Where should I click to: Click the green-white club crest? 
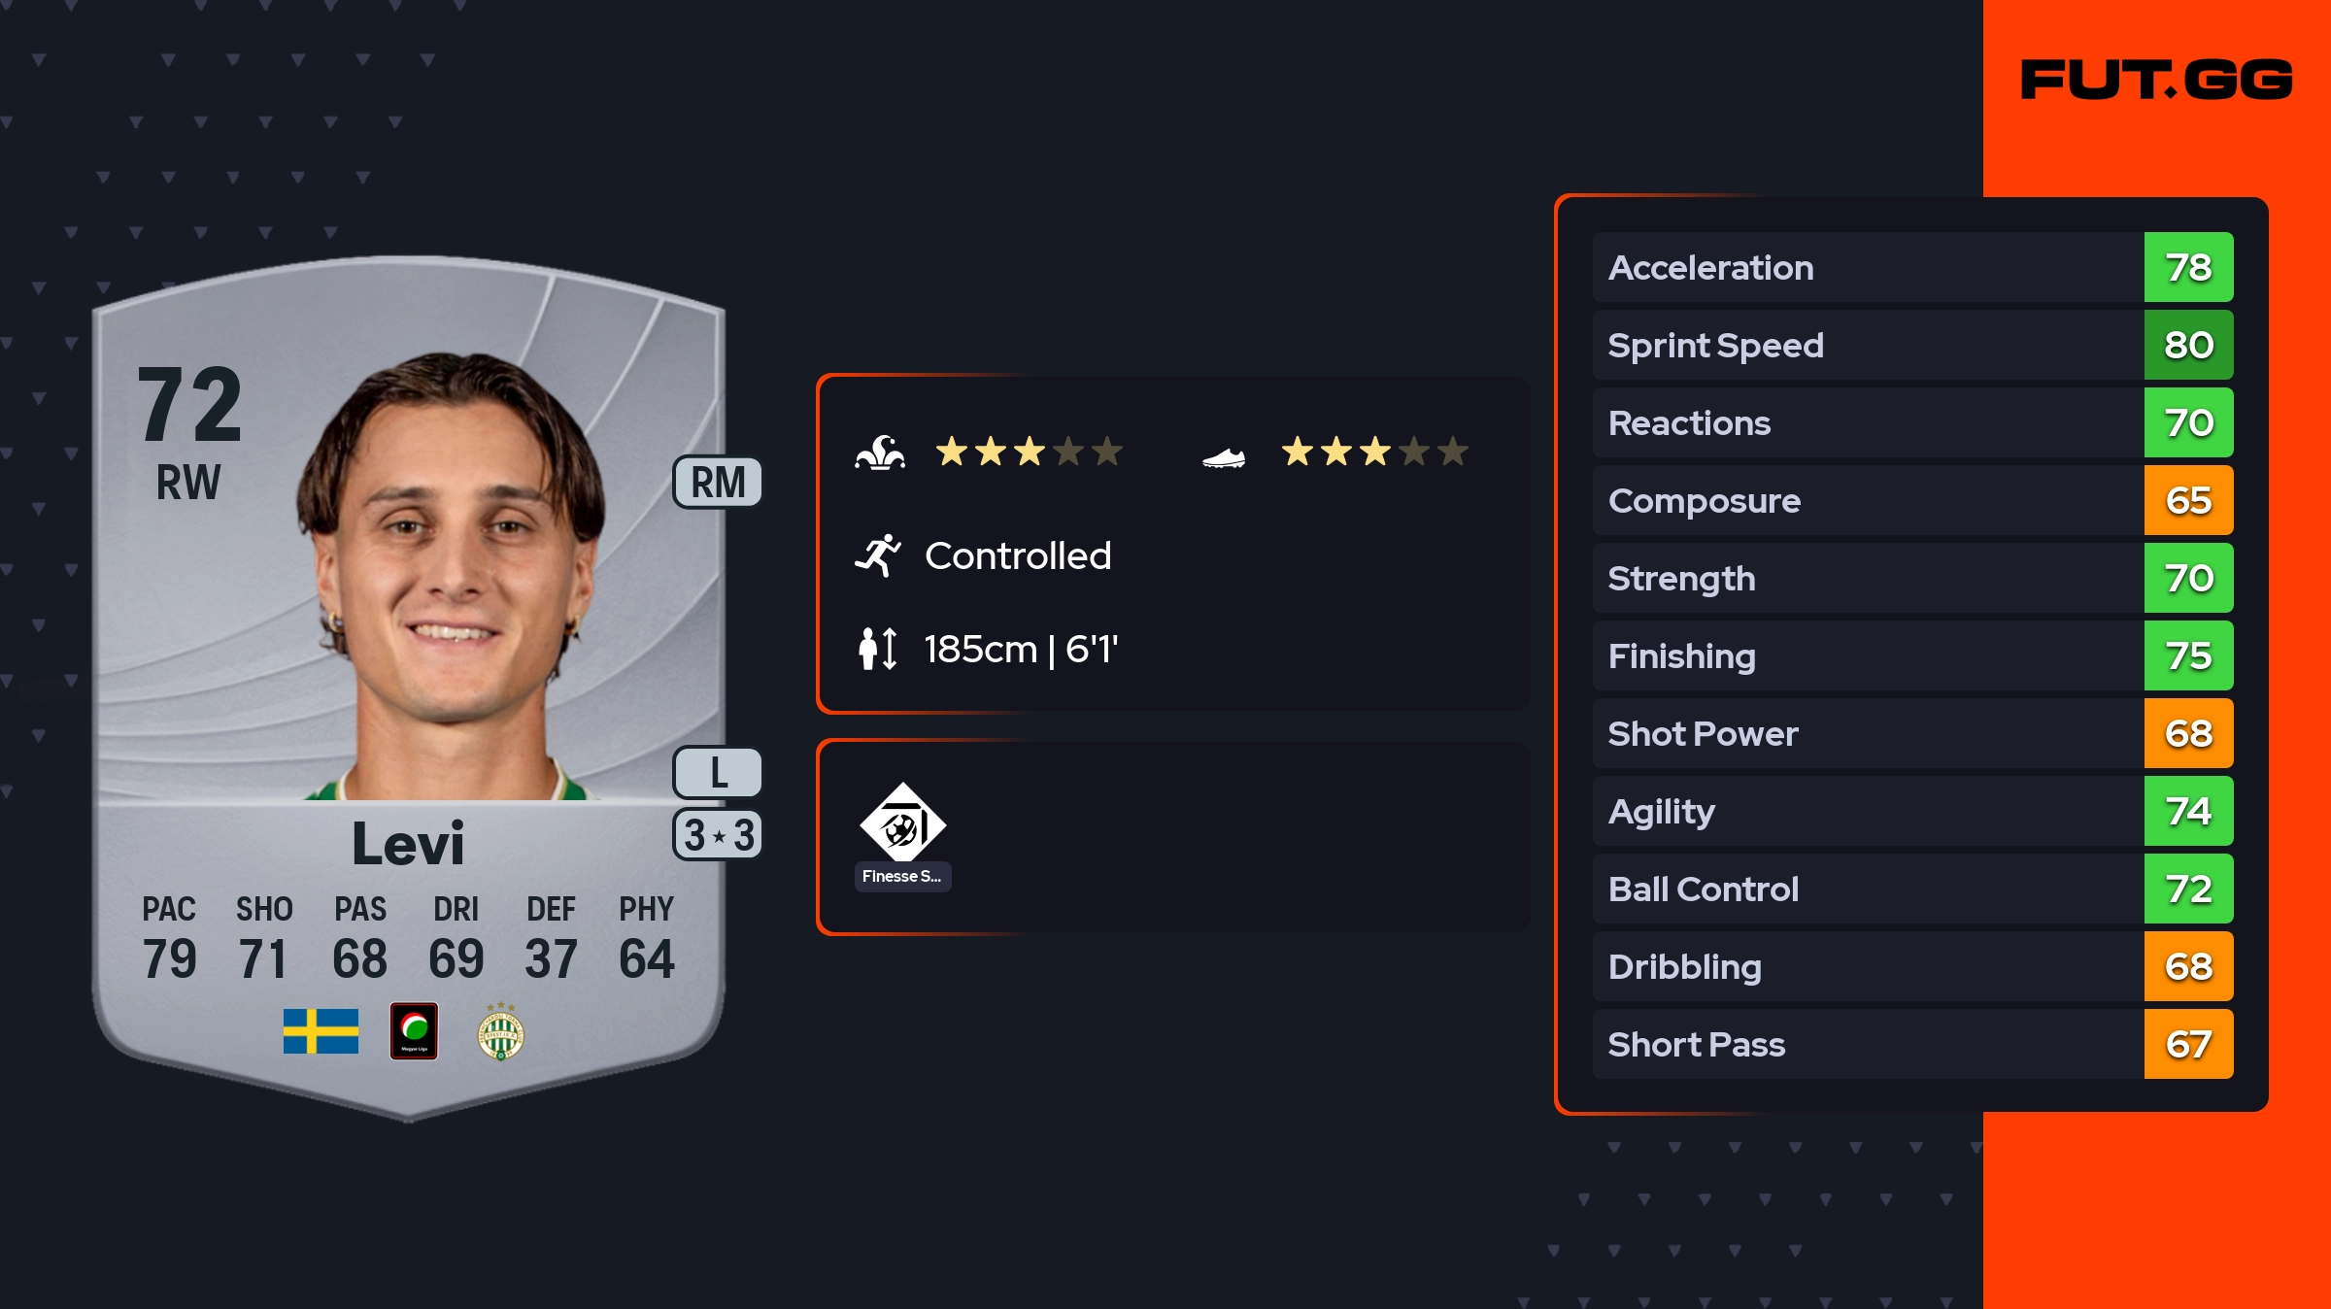point(501,1033)
